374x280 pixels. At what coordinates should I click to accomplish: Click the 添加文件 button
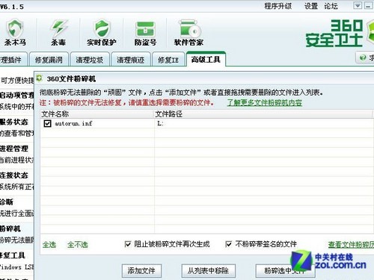[141, 270]
